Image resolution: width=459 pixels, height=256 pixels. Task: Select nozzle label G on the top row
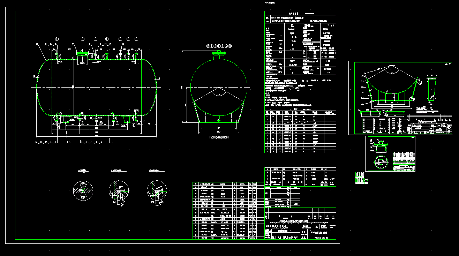click(x=128, y=39)
